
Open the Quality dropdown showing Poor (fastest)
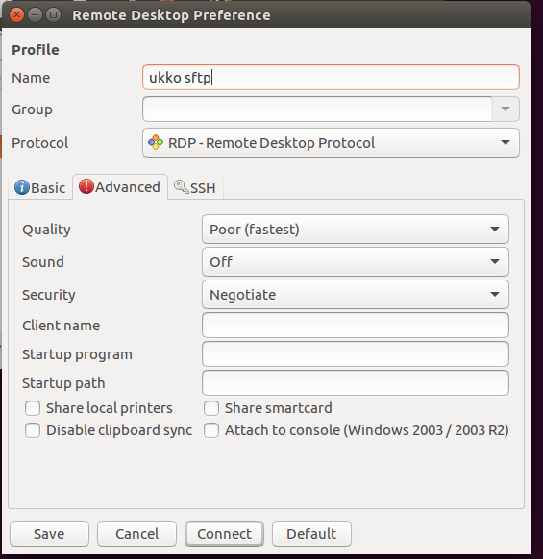click(356, 230)
